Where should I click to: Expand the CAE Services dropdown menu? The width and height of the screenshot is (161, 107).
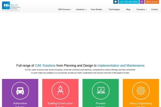tap(65, 9)
